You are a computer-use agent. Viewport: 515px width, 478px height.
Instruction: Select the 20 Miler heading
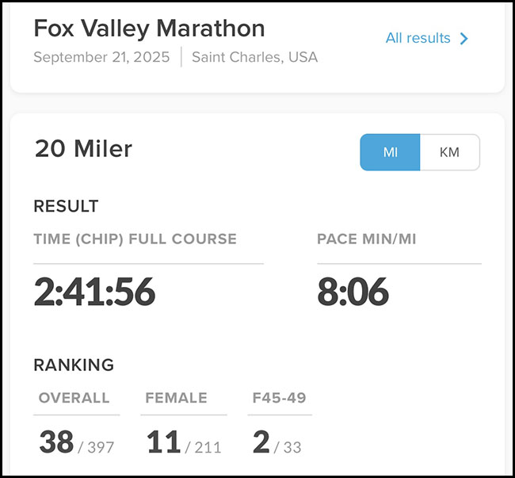pyautogui.click(x=83, y=148)
